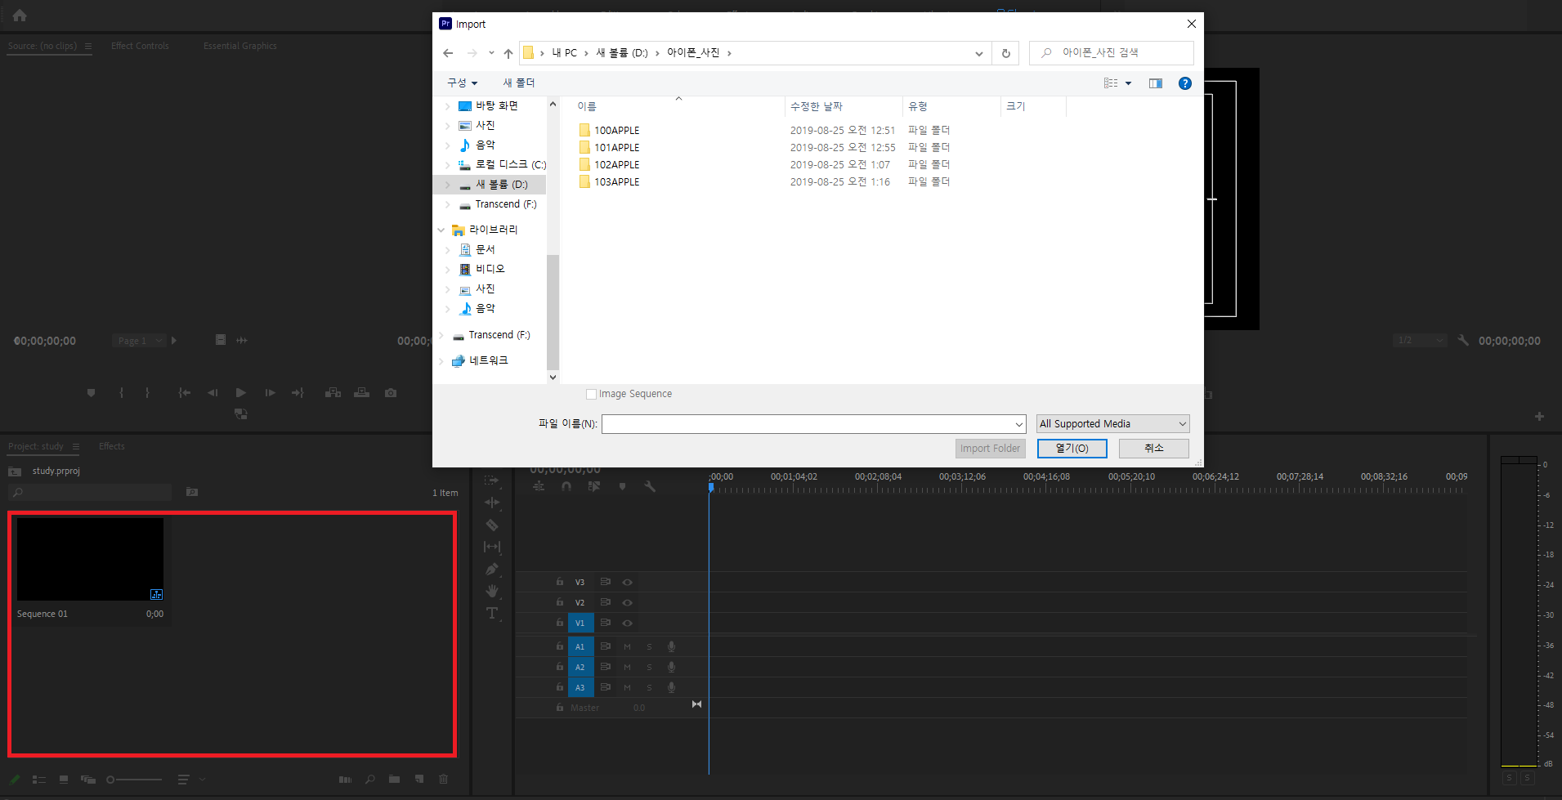Play the Source monitor clip
This screenshot has width=1562, height=800.
240,393
